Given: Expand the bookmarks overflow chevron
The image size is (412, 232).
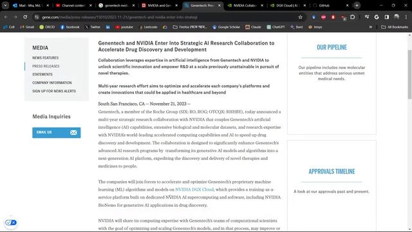Looking at the screenshot, I should [371, 27].
